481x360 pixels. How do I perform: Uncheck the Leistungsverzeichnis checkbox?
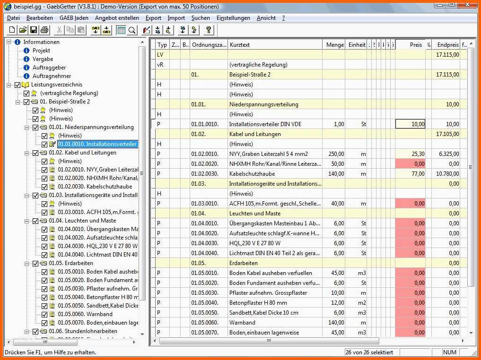click(17, 85)
